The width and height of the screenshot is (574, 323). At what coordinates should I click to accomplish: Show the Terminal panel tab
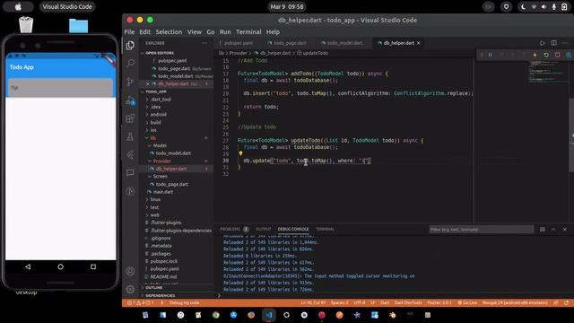pos(325,230)
